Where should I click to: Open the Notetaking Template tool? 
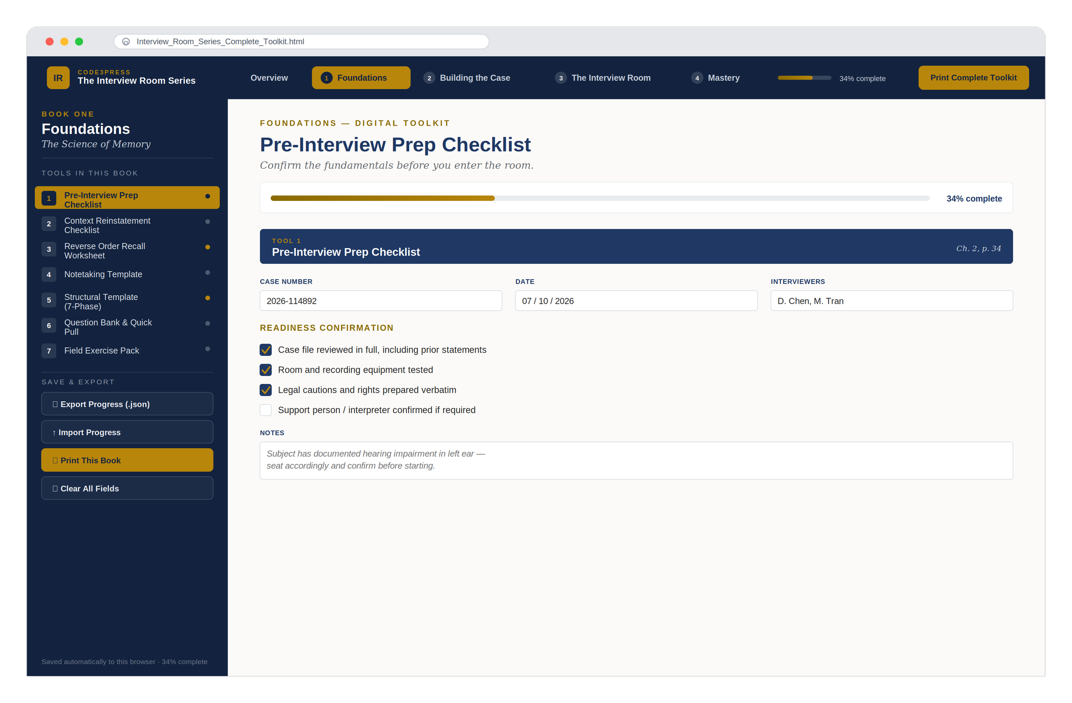pyautogui.click(x=127, y=274)
